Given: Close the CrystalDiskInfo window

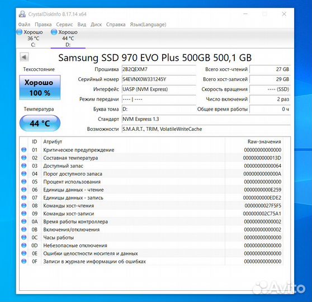Looking at the screenshot, I should tap(284, 14).
